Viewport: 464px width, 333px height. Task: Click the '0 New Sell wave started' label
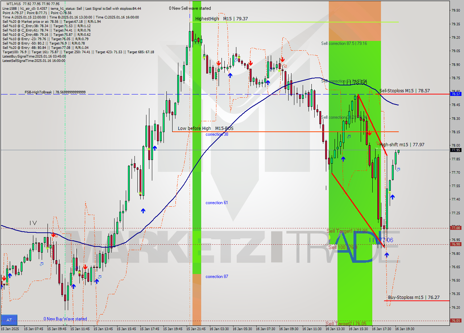click(190, 8)
